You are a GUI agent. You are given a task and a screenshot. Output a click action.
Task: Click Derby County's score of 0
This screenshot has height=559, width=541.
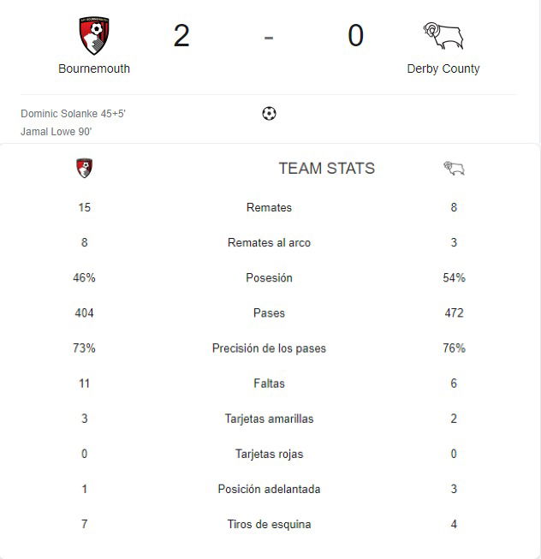click(356, 36)
